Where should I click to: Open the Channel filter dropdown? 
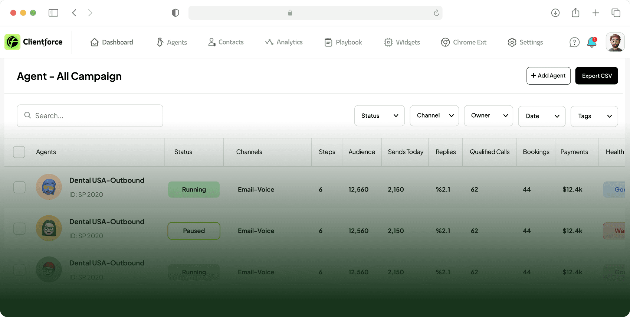pyautogui.click(x=434, y=116)
